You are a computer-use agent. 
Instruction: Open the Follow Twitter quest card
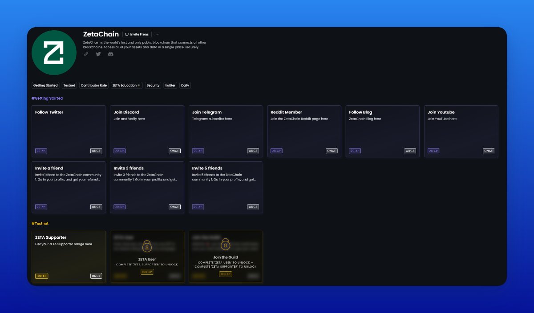pyautogui.click(x=69, y=131)
